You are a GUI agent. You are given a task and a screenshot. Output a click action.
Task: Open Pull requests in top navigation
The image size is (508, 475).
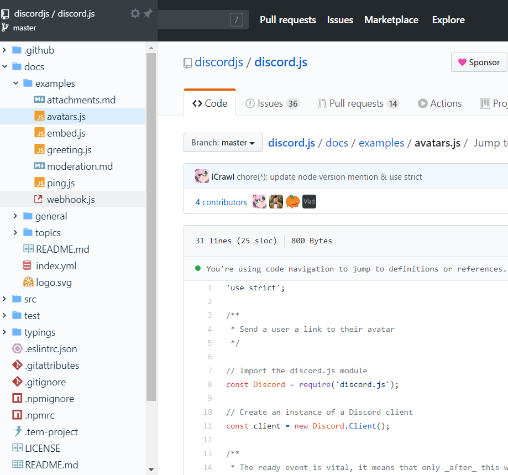pos(287,20)
